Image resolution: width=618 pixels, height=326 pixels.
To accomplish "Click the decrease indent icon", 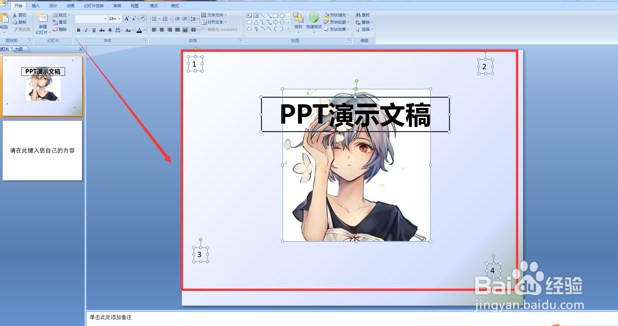I will [177, 19].
